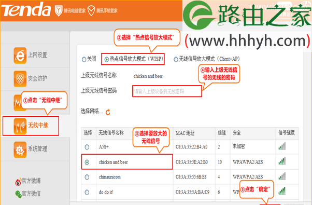Select the chicken and beer network radio button
Image resolution: width=312 pixels, height=205 pixels.
pyautogui.click(x=87, y=162)
